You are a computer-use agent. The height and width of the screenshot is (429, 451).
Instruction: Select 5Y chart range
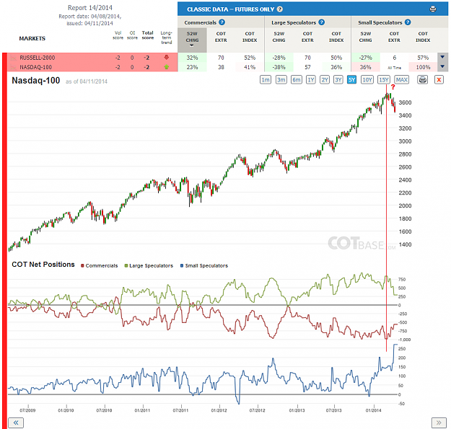tap(351, 79)
